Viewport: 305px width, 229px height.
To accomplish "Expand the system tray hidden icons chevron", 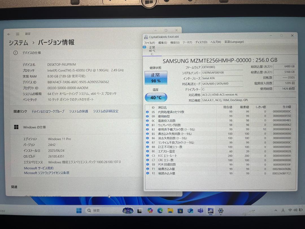I will coord(276,211).
